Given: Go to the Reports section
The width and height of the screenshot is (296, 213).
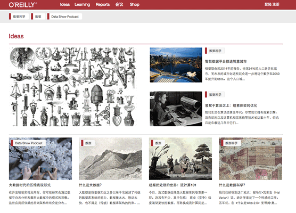Looking at the screenshot, I should (103, 5).
